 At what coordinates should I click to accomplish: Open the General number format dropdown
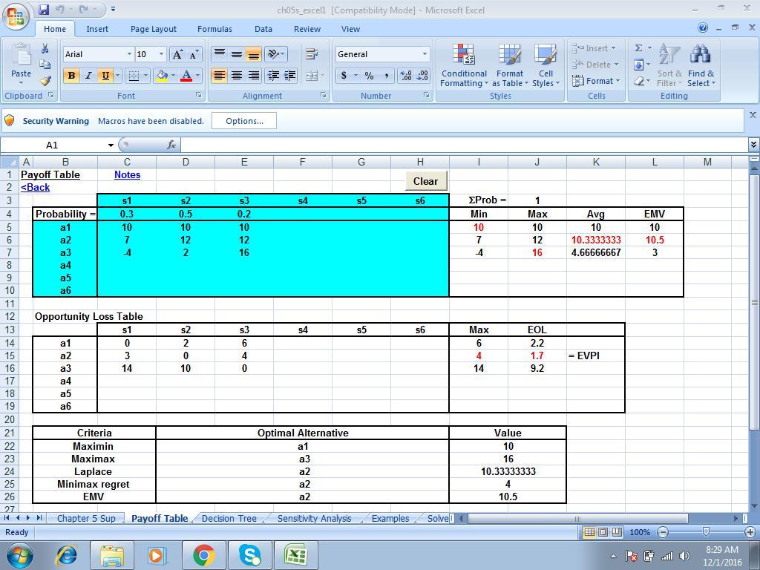tap(425, 53)
